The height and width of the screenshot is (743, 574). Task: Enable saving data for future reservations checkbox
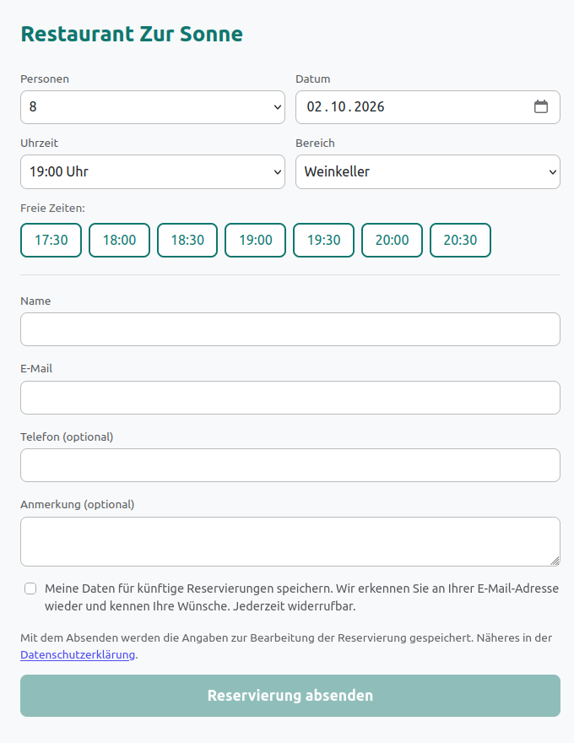(30, 588)
